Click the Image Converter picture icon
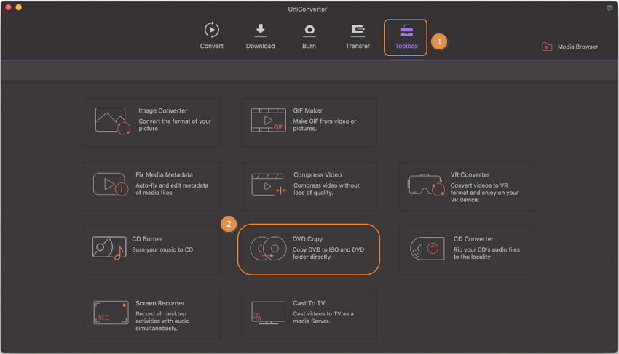 (x=112, y=121)
